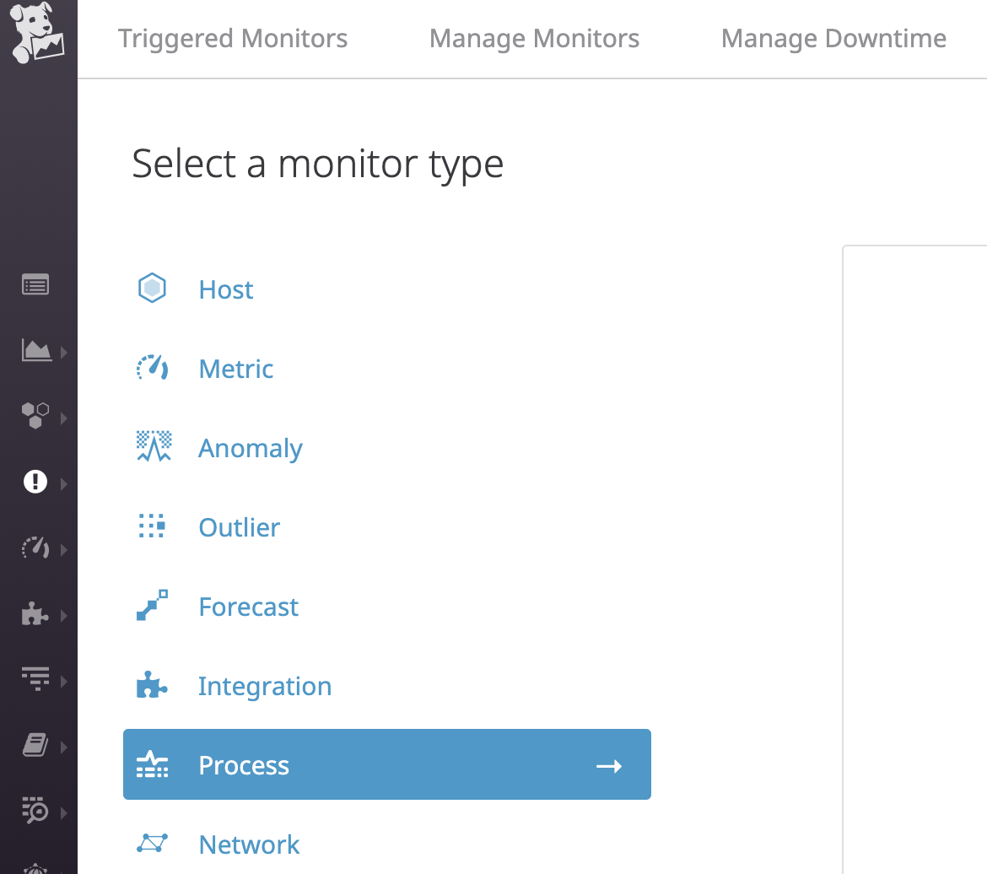Viewport: 987px width, 874px height.
Task: Click the arrow on the highlighted Process row
Action: click(609, 765)
